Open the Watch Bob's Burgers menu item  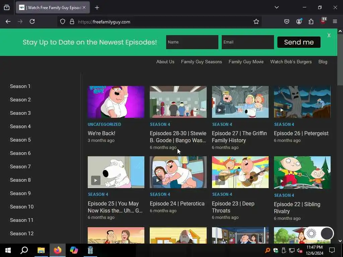tap(291, 62)
